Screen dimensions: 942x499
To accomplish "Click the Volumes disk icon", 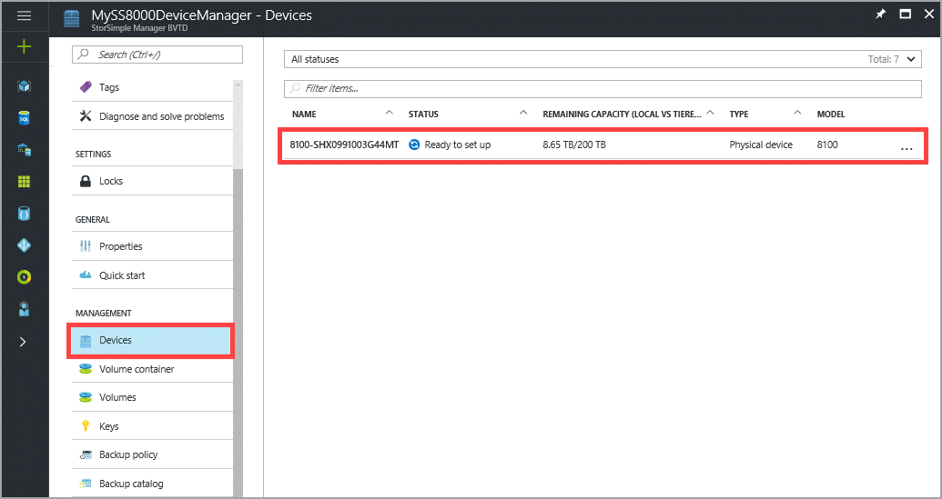I will point(86,397).
